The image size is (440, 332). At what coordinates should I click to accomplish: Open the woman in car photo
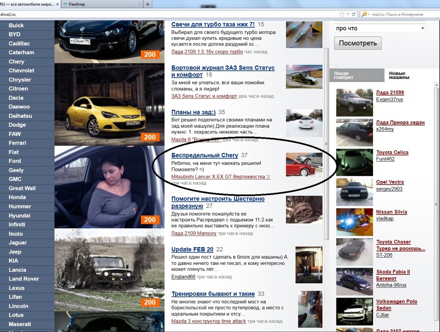click(x=110, y=186)
